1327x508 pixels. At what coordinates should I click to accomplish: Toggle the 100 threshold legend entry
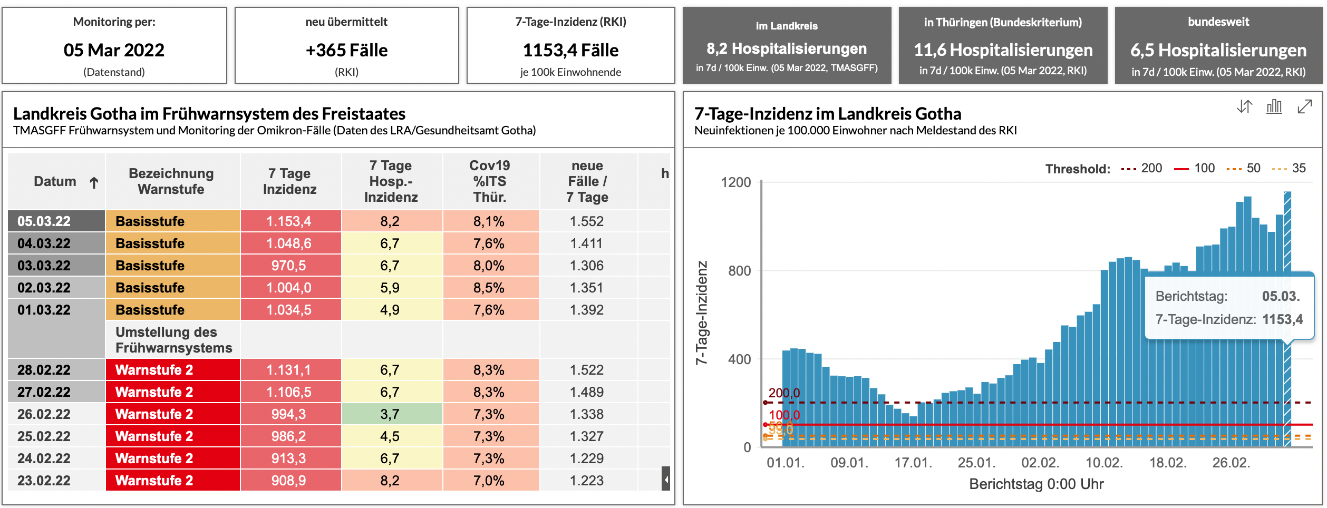1195,168
